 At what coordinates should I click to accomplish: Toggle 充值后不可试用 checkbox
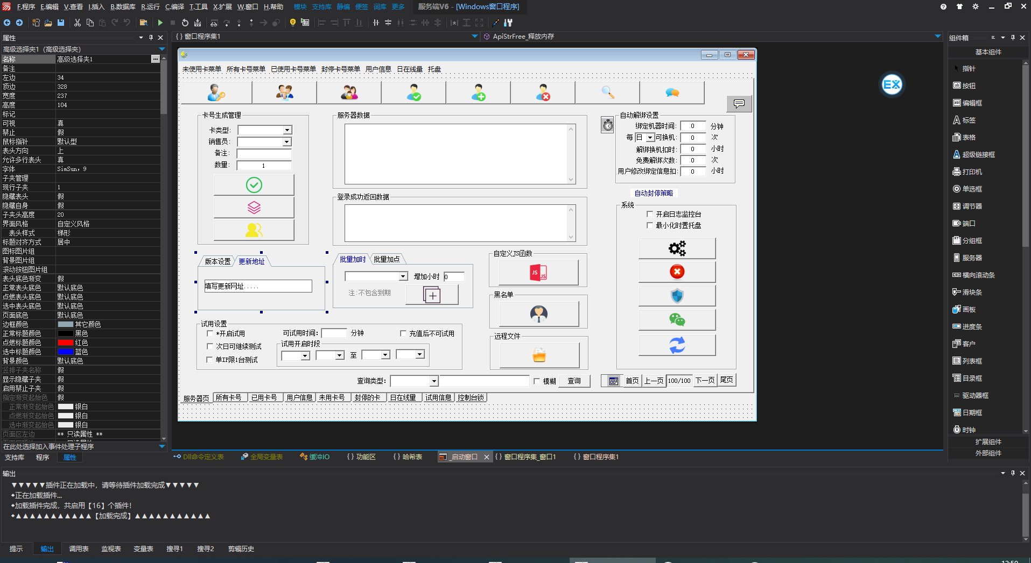click(403, 333)
